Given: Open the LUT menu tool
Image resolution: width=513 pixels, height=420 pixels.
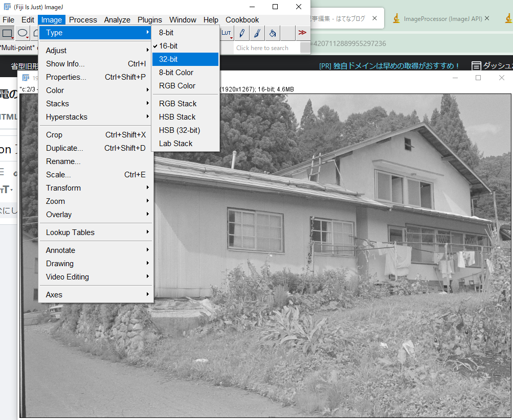Looking at the screenshot, I should pyautogui.click(x=227, y=33).
